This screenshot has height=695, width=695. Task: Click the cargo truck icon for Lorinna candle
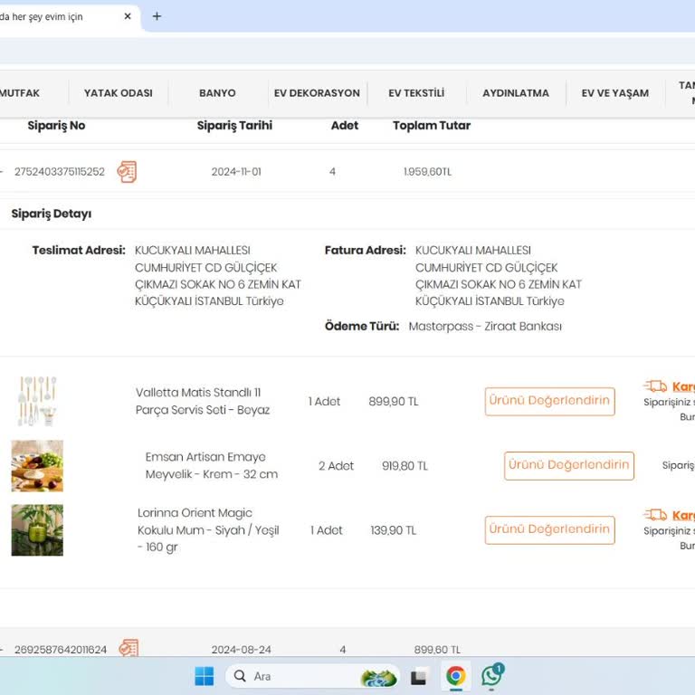(655, 515)
